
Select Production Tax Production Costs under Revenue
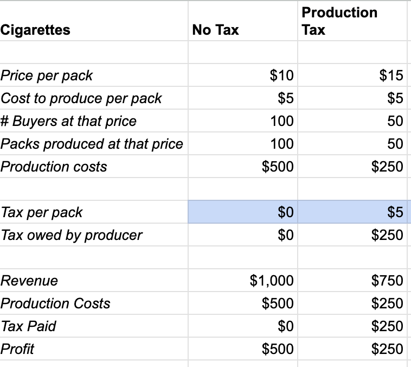click(x=352, y=303)
